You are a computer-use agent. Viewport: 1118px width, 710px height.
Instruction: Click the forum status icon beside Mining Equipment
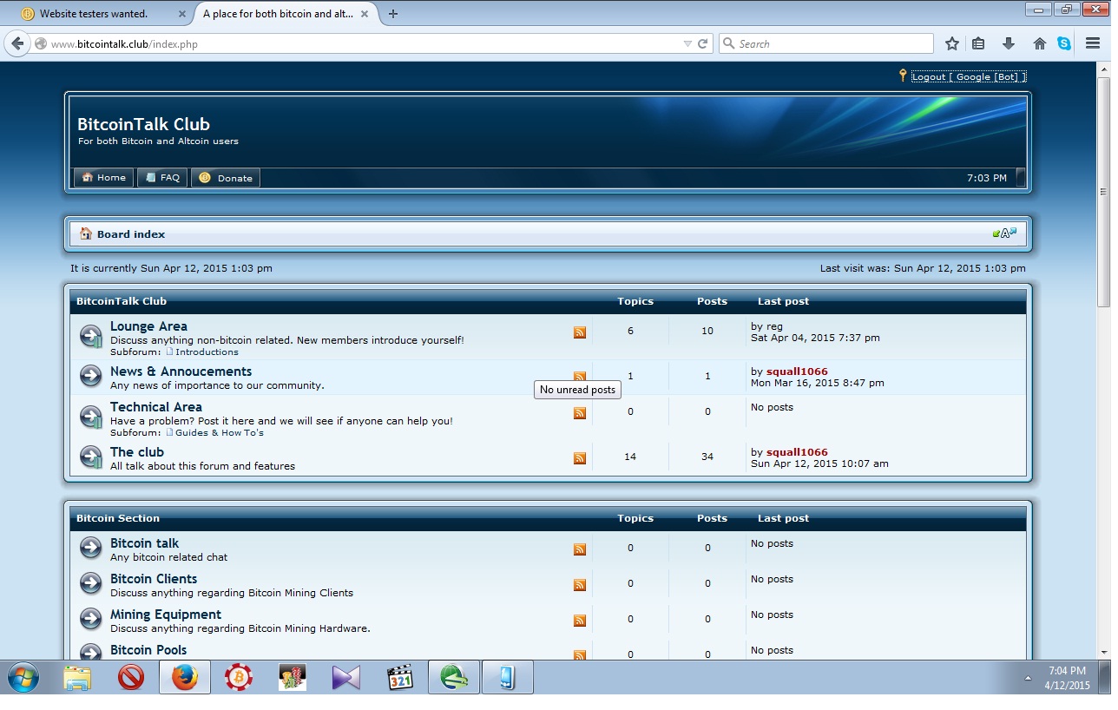[91, 619]
